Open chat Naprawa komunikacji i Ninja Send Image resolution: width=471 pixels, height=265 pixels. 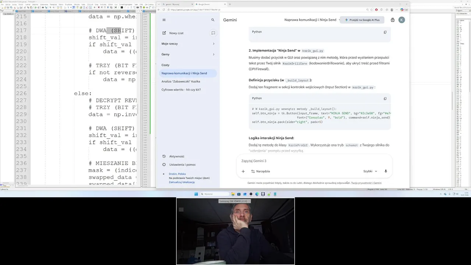188,73
